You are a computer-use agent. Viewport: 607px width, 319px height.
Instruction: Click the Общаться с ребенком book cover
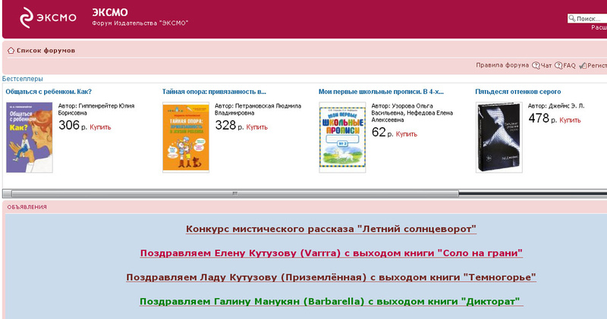click(x=30, y=137)
